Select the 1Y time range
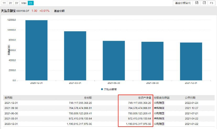Screen dimensions: 217x129 (x=4, y=3)
